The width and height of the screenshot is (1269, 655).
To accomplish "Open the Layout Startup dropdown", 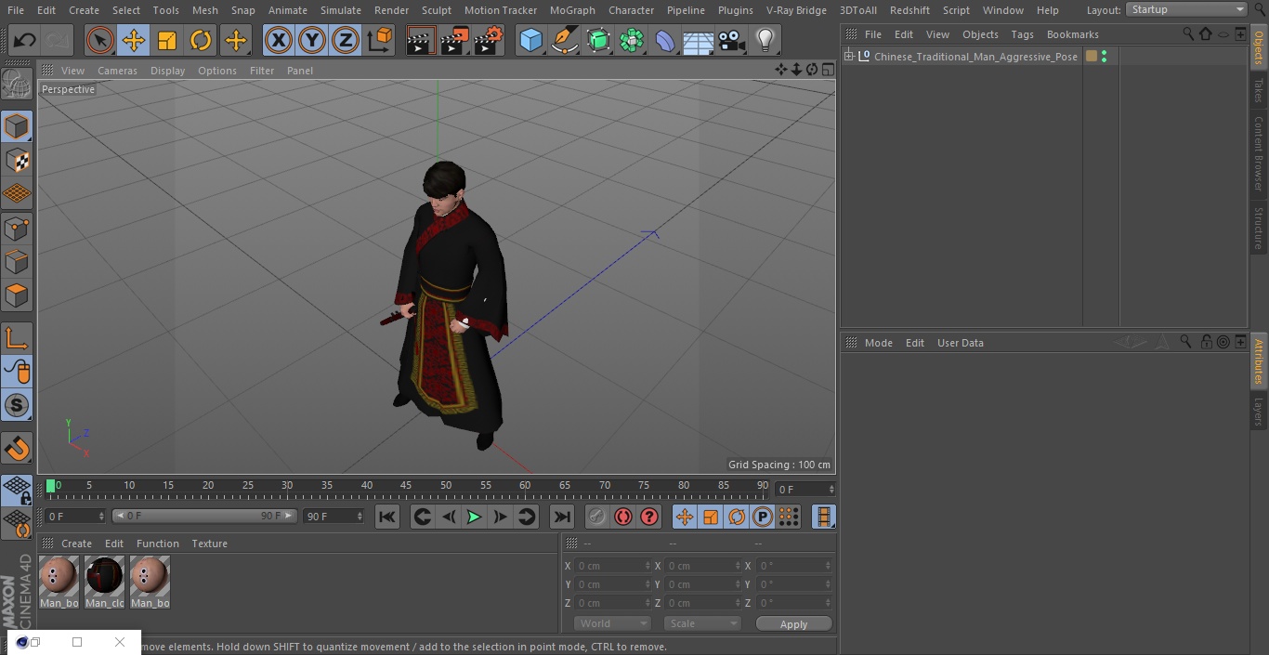I will 1186,9.
